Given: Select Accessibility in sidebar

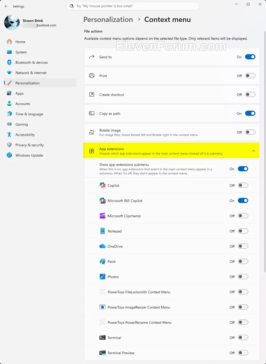Looking at the screenshot, I should point(40,134).
